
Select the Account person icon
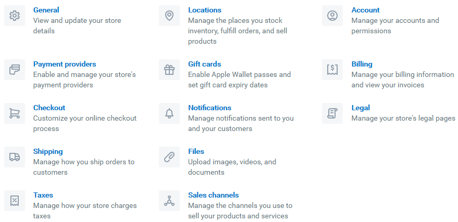(x=332, y=16)
